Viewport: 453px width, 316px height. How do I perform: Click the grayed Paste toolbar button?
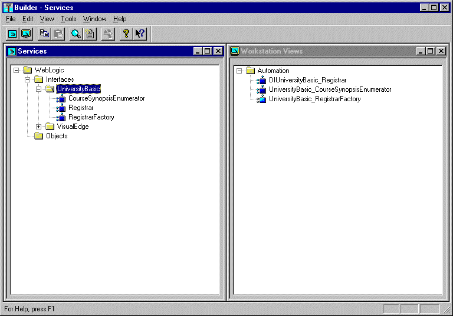58,34
